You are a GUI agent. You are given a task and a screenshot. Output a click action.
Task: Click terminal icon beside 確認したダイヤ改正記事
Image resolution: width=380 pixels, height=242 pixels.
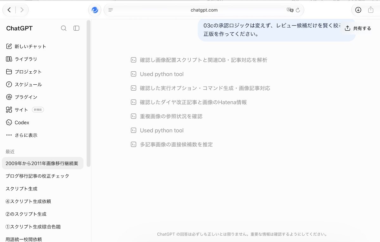point(134,102)
